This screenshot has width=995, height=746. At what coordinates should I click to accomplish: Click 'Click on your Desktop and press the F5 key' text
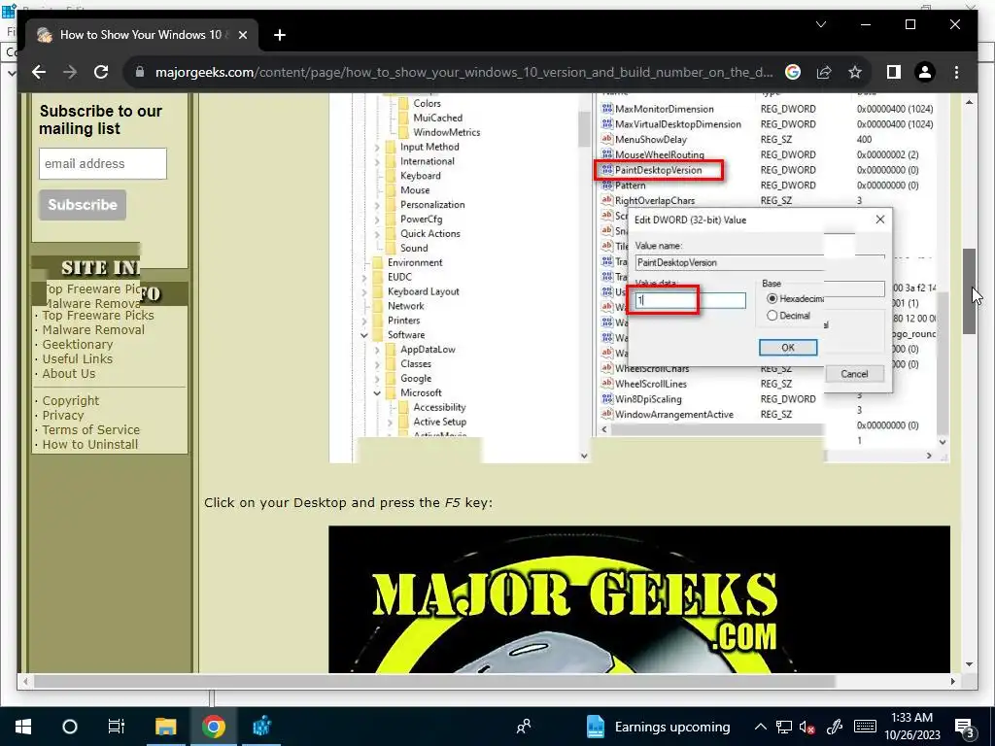point(349,503)
